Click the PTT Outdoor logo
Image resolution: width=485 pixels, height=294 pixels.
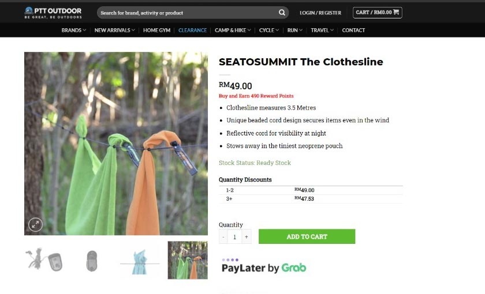(53, 13)
